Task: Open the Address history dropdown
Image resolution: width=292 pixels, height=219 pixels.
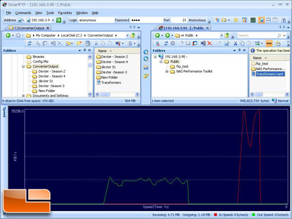Action: pyautogui.click(x=53, y=20)
